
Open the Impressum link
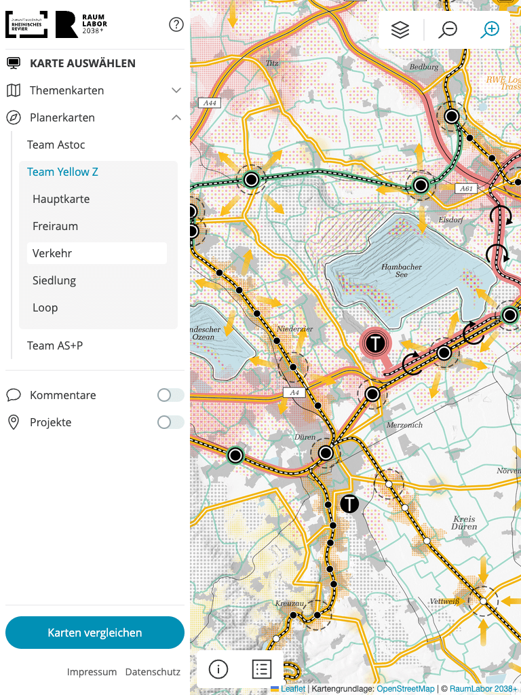point(92,672)
